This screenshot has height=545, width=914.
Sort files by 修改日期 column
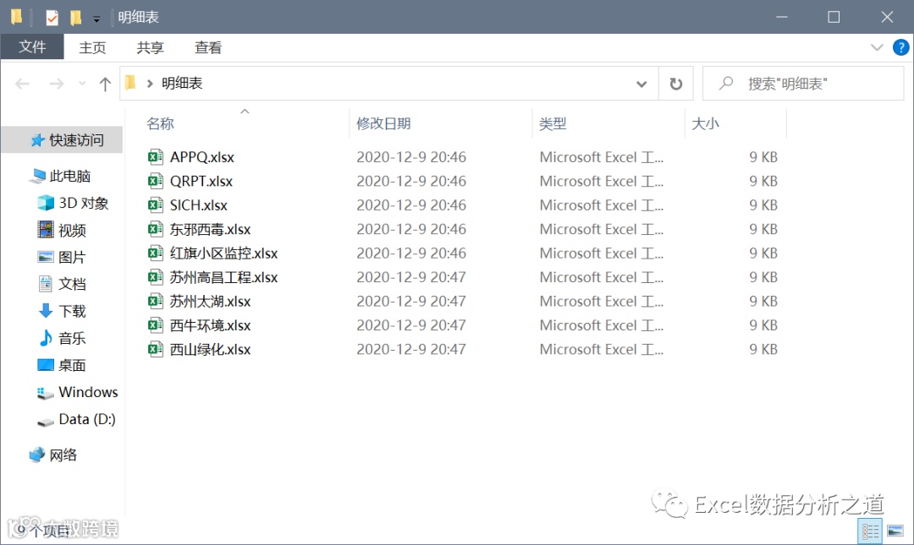[383, 123]
